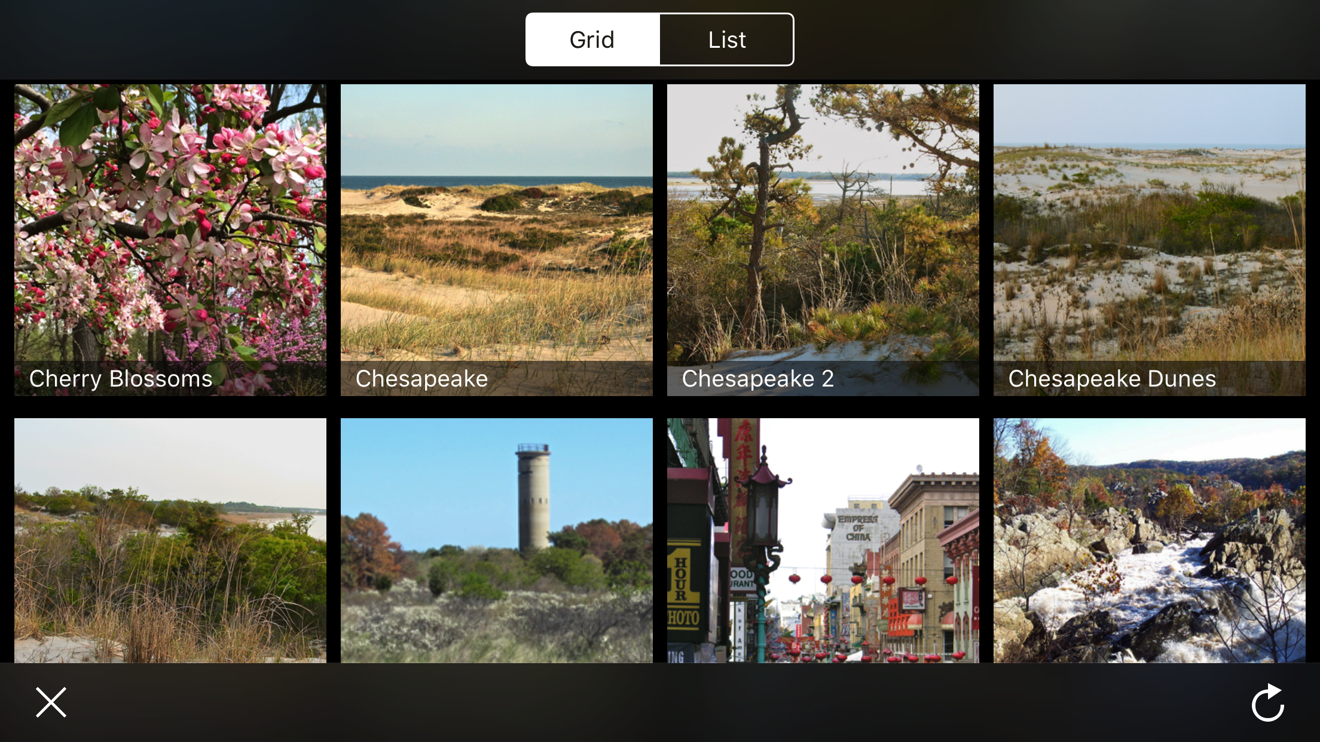Click the Empress of China building sign
Screen dimensions: 1320x742
coord(857,528)
